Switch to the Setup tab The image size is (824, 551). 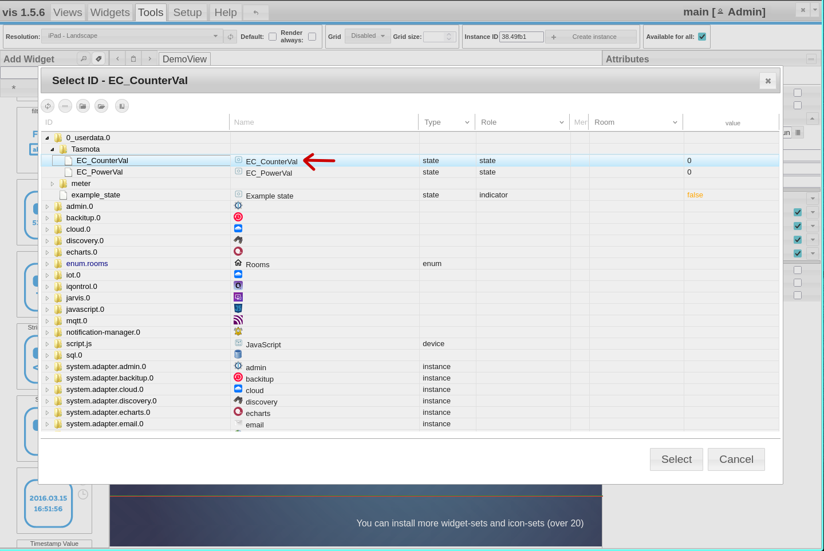point(187,12)
